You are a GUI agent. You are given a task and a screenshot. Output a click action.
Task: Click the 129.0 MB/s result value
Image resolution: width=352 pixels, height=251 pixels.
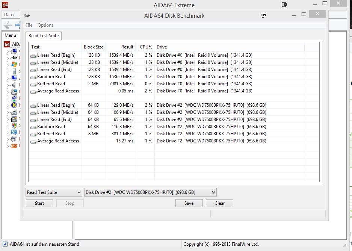click(x=122, y=105)
